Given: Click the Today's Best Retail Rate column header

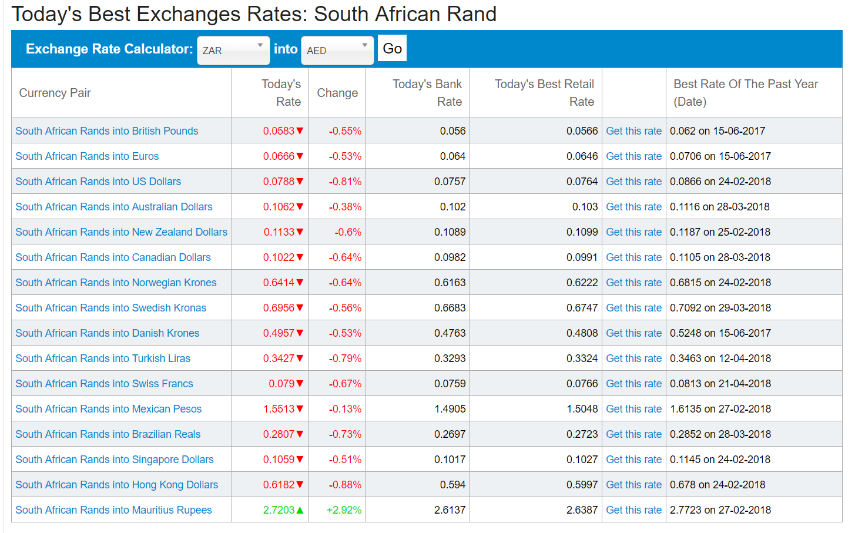Looking at the screenshot, I should pos(544,93).
